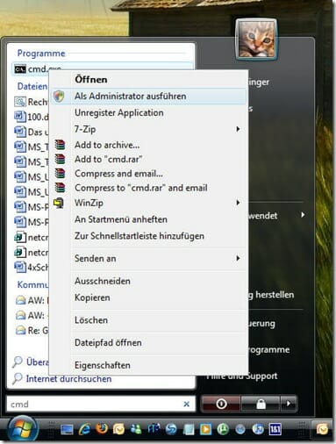Viewport: 336px width, 444px height.
Task: Launch Internet Explorer from the quick launch bar
Action: [x=84, y=429]
